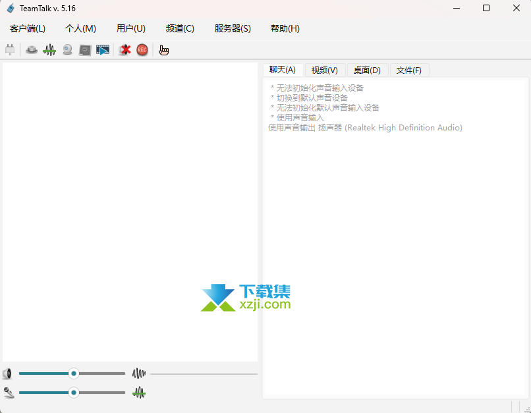Click stream media file icon
This screenshot has width=531, height=413.
[103, 50]
